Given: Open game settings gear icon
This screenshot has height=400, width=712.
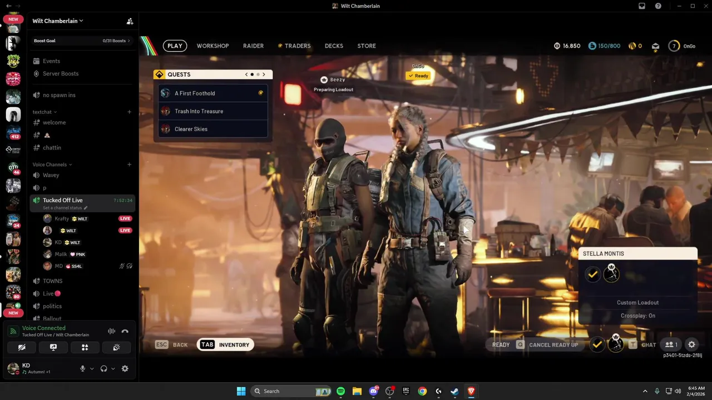Looking at the screenshot, I should (691, 345).
